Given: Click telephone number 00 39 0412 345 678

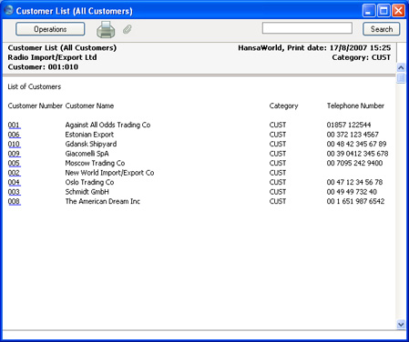Looking at the screenshot, I should click(357, 154).
